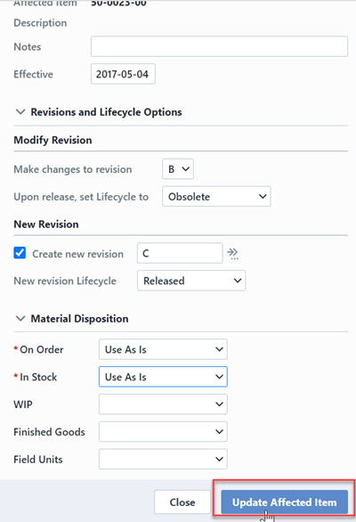Click into the Notes input field
This screenshot has width=356, height=522.
pyautogui.click(x=219, y=46)
